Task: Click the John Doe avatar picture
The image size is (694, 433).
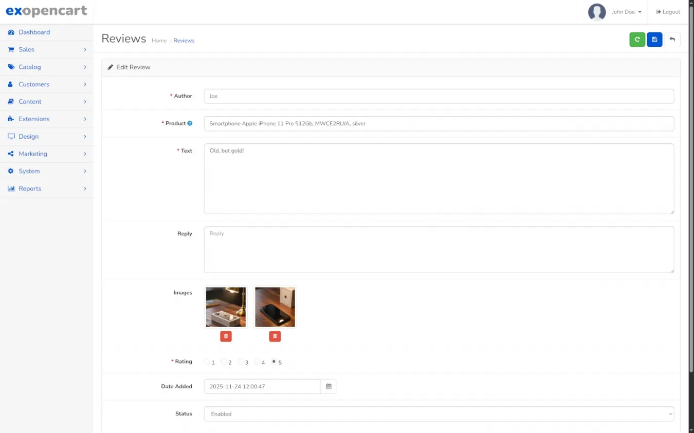Action: 596,12
